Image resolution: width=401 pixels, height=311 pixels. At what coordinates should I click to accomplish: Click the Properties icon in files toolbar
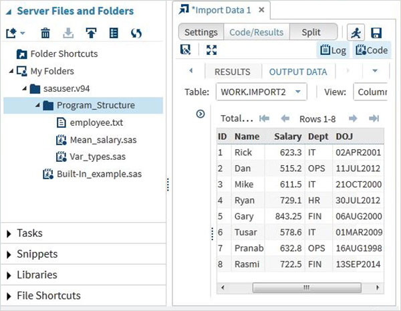click(x=114, y=33)
